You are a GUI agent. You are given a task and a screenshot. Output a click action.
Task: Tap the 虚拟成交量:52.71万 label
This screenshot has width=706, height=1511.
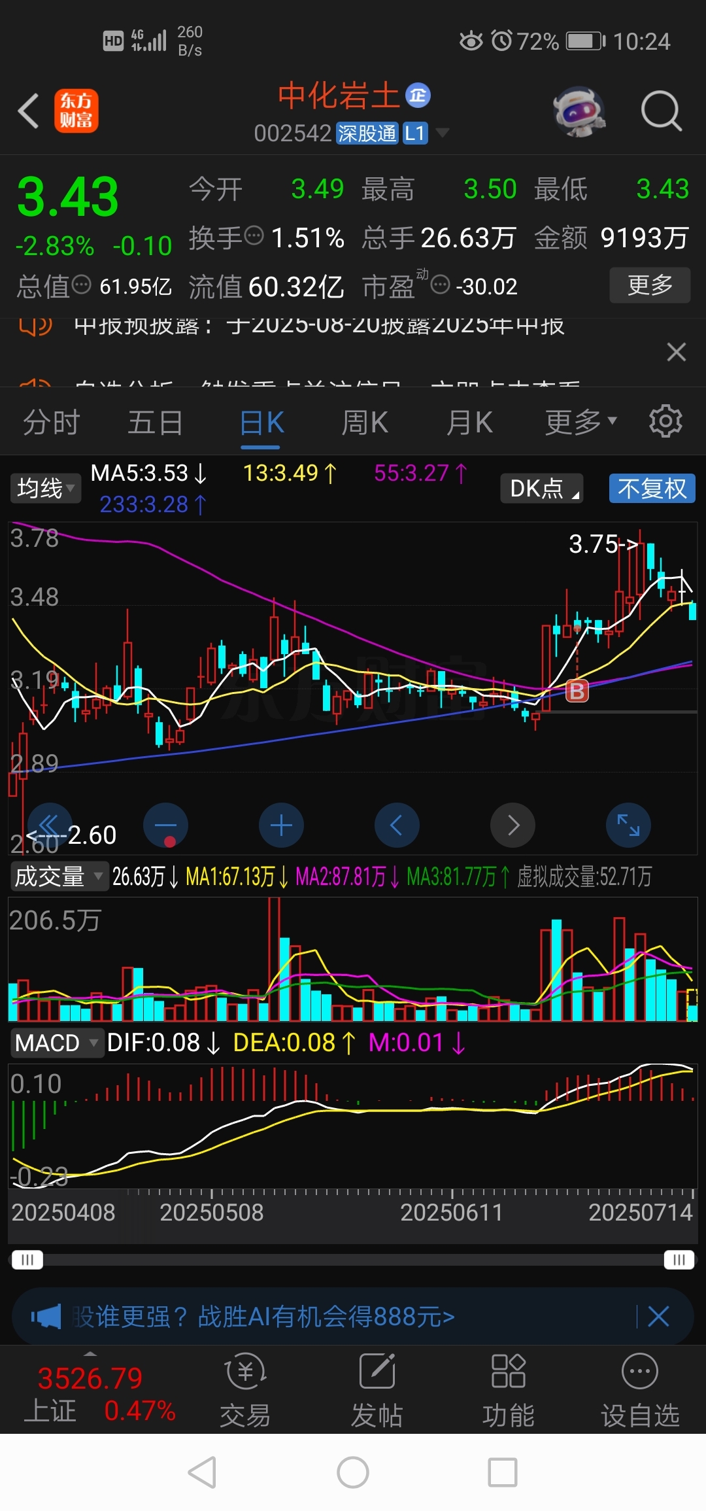click(584, 877)
